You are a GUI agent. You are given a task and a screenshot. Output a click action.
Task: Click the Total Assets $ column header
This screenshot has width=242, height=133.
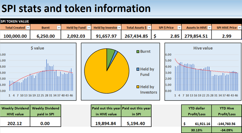[136, 27]
